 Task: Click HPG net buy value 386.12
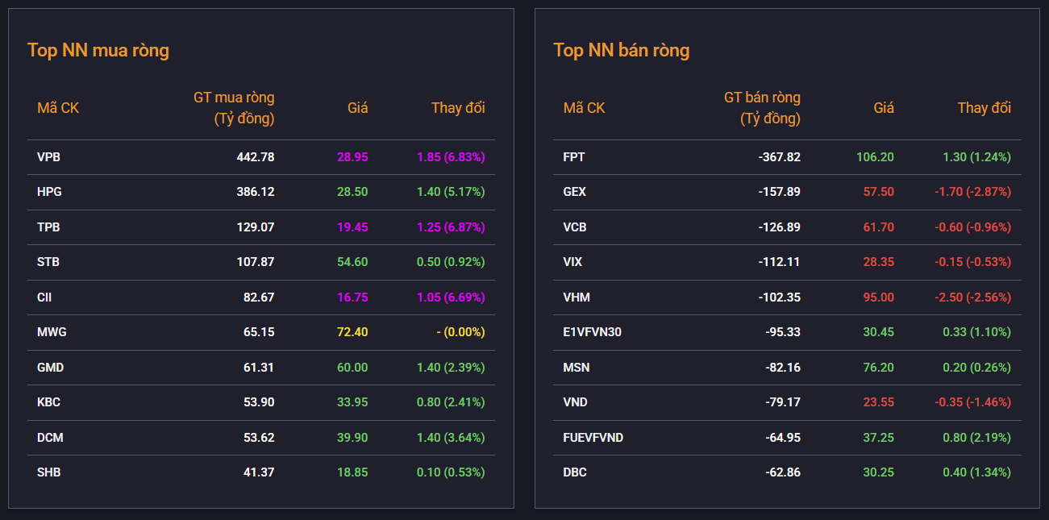(256, 192)
